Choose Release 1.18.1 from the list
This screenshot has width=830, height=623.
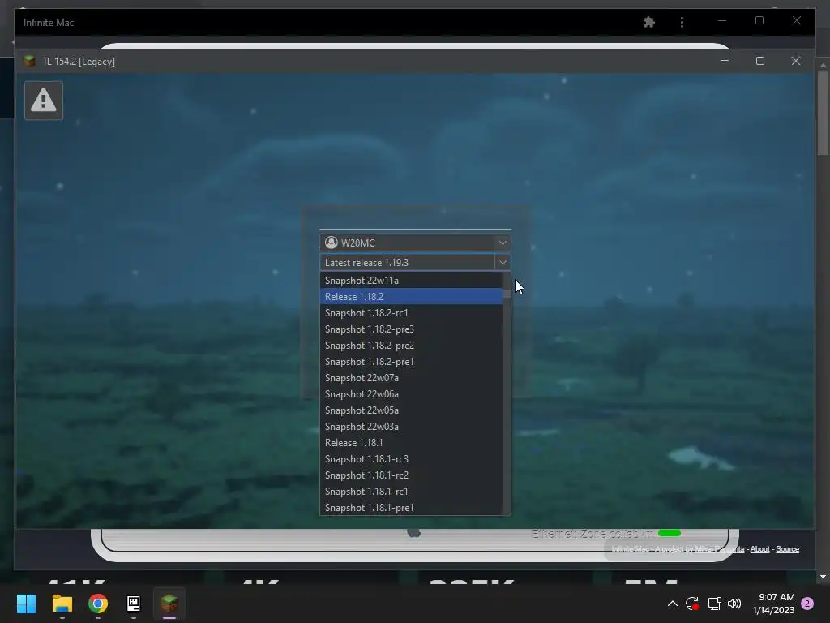[x=411, y=443]
